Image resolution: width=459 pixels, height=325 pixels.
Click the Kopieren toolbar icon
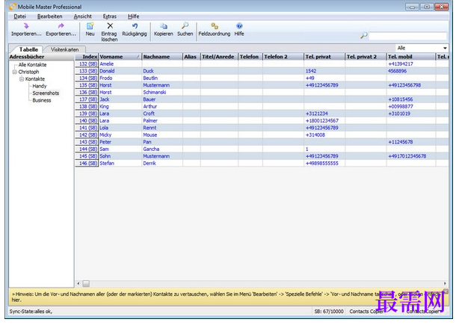(x=163, y=26)
